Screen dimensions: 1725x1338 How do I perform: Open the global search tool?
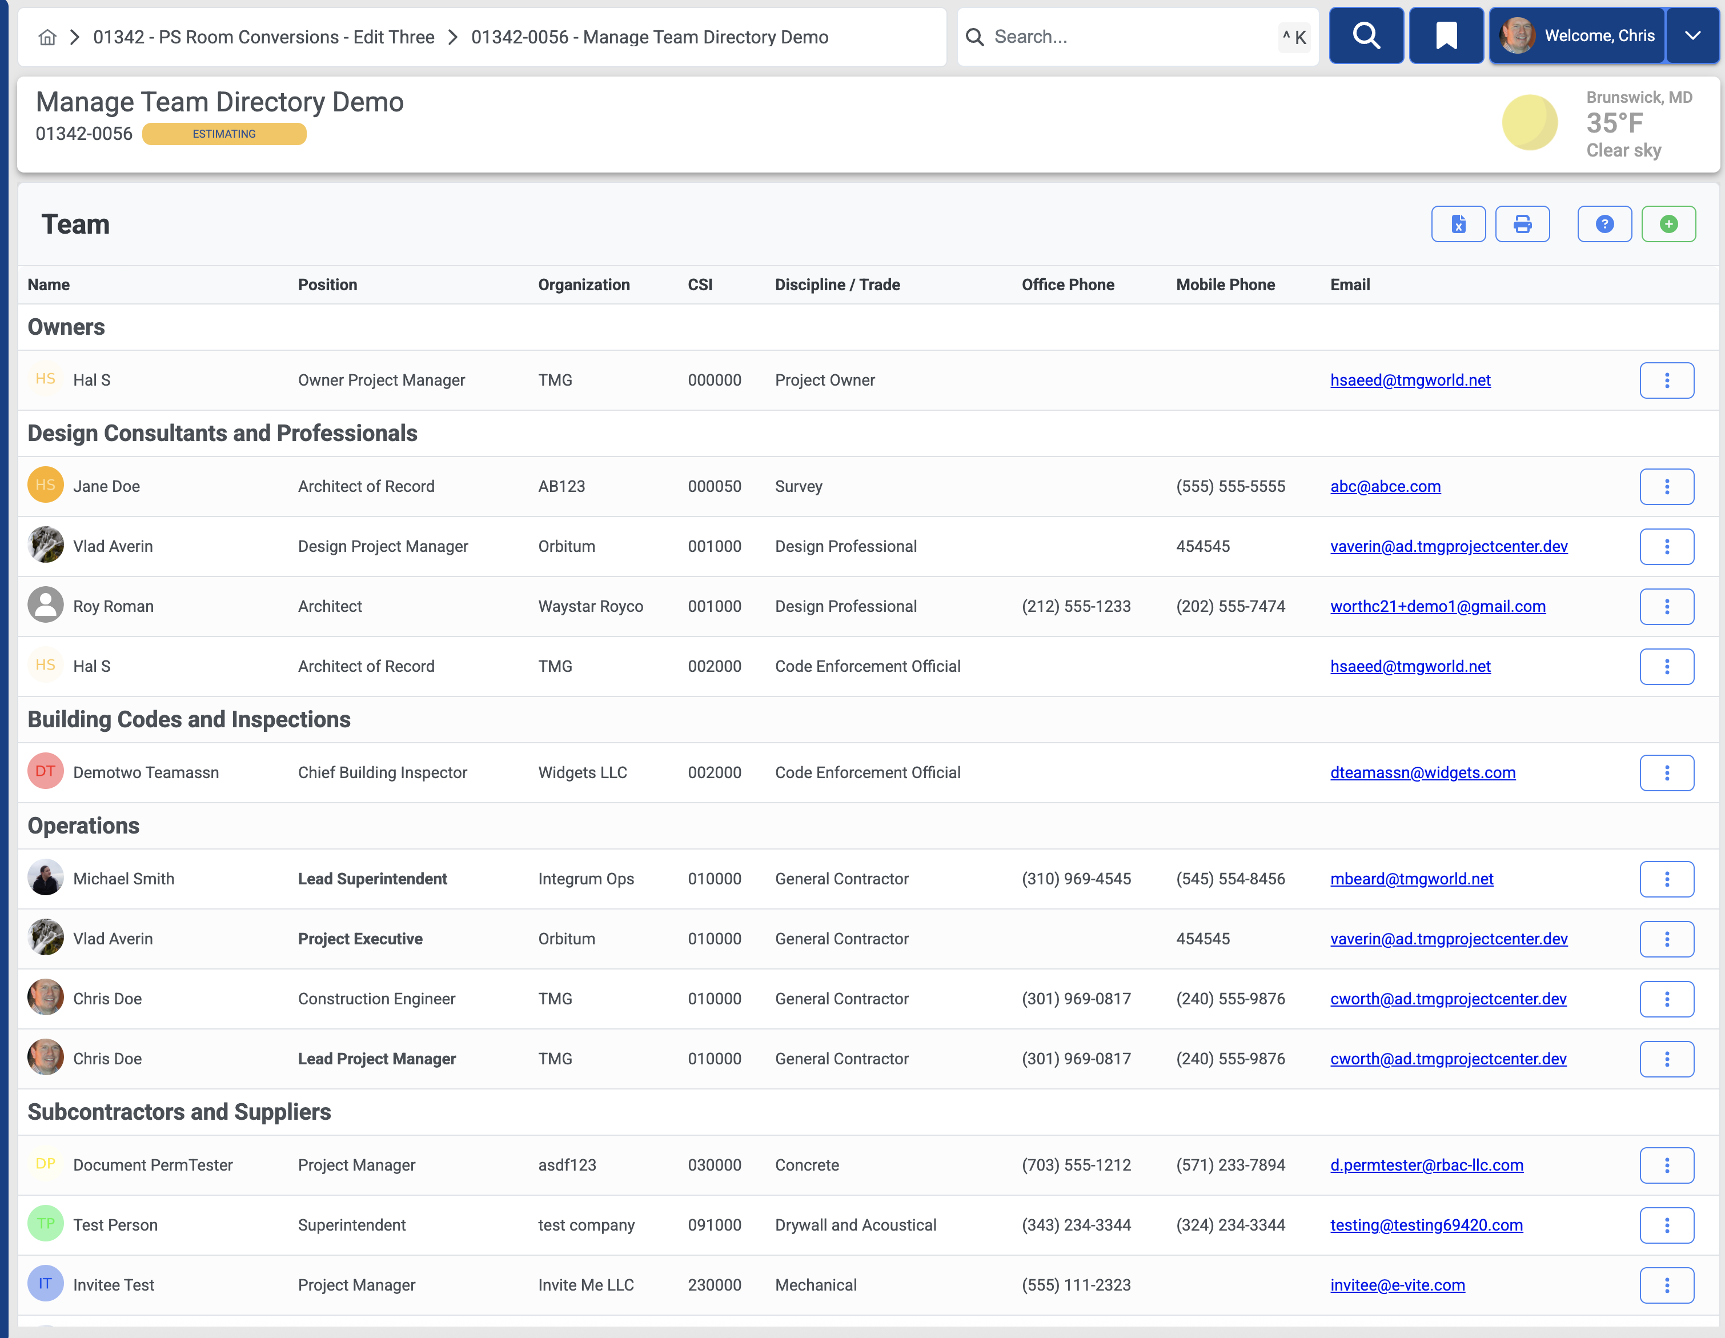click(1366, 35)
